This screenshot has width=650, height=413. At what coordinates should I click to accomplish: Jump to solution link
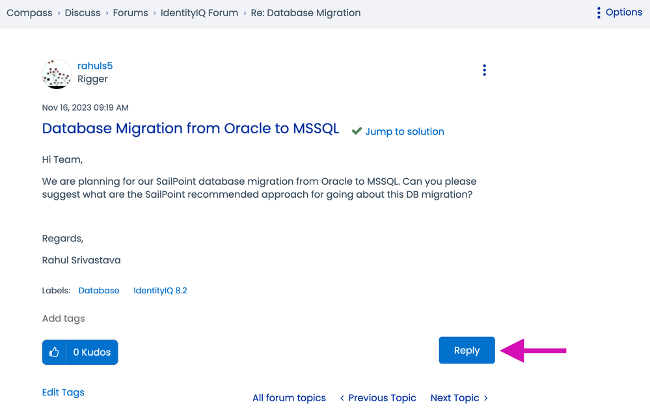(404, 131)
